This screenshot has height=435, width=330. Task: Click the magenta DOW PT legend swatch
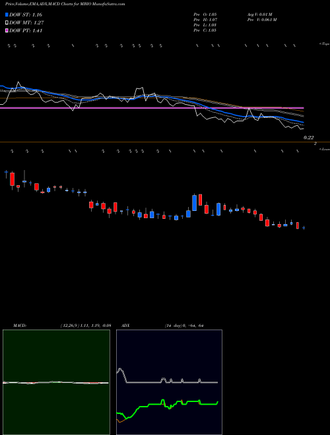[7, 31]
